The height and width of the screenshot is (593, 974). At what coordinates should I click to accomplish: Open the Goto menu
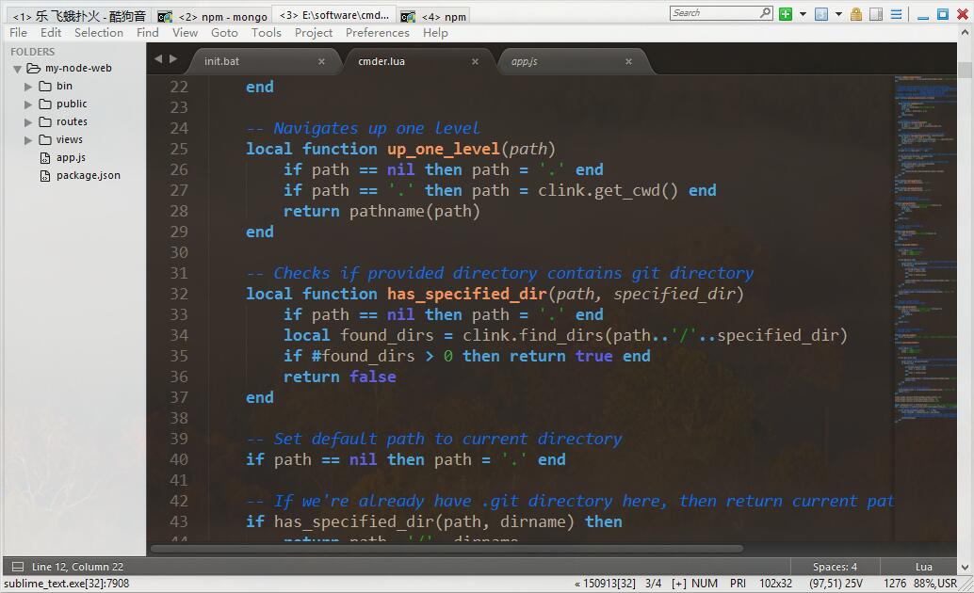click(224, 32)
